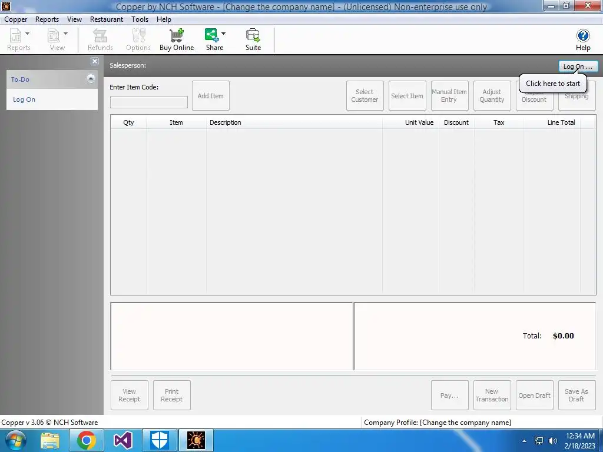
Task: Click the Log On... button
Action: pyautogui.click(x=578, y=67)
